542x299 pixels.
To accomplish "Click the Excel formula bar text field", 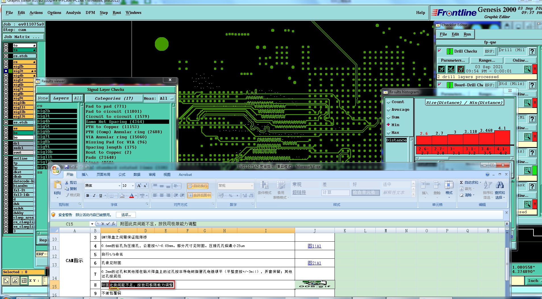I will click(x=311, y=224).
